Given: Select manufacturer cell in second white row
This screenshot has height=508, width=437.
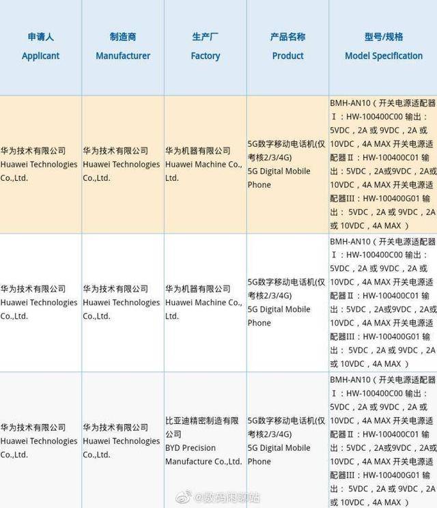Looking at the screenshot, I should click(123, 302).
